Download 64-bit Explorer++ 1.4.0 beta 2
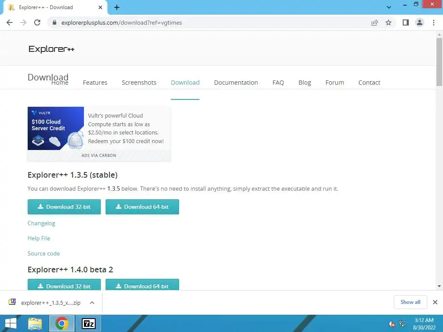 142,284
